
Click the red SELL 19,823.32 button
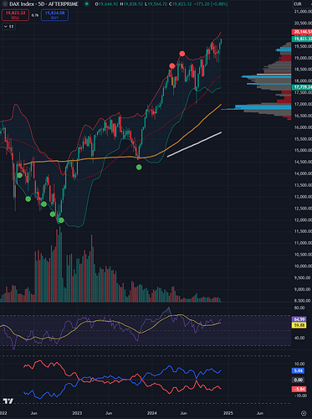[x=15, y=15]
